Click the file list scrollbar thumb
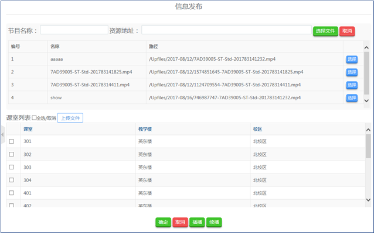Viewport: 374px width, 233px height. coord(366,73)
